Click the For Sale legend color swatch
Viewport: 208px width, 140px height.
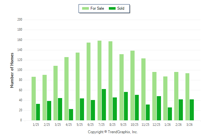point(85,8)
